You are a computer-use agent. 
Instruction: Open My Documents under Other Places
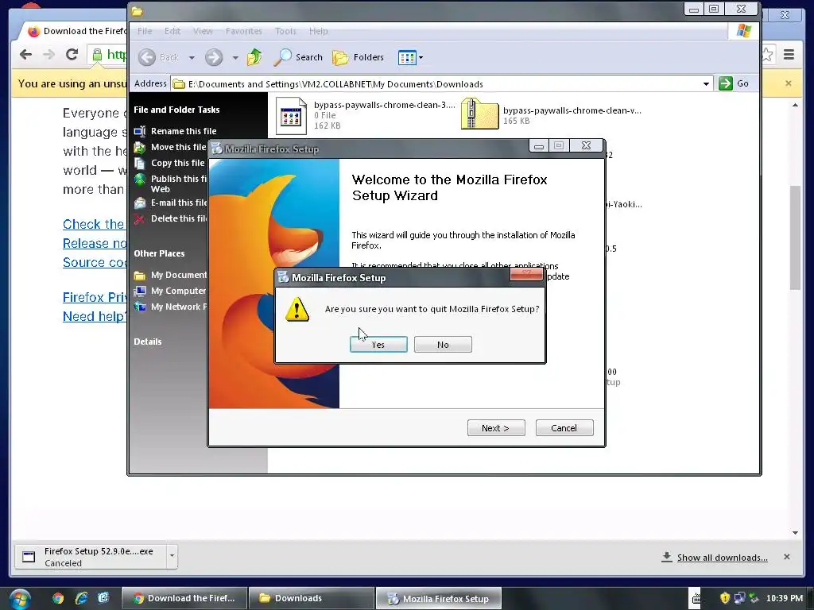(170, 275)
